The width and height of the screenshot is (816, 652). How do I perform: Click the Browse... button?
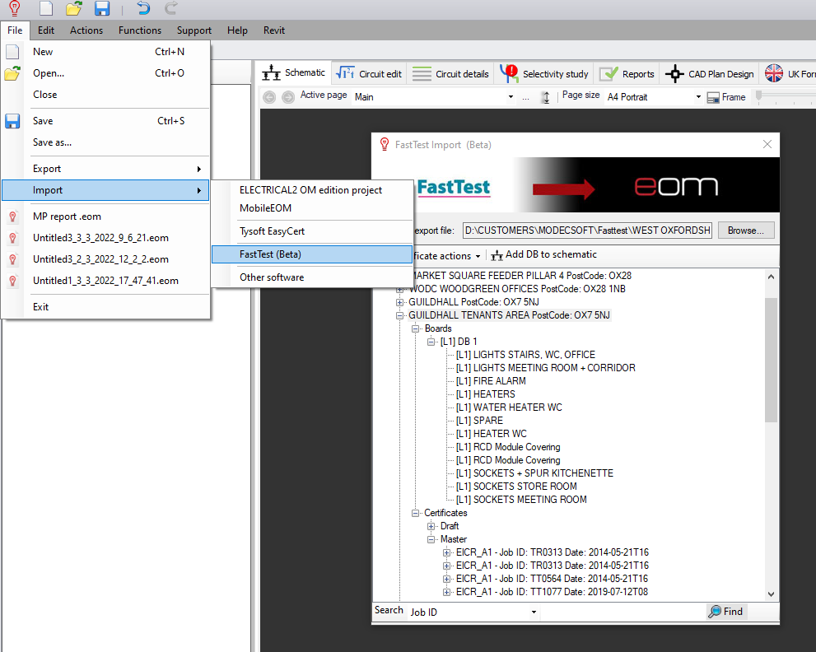click(x=746, y=231)
